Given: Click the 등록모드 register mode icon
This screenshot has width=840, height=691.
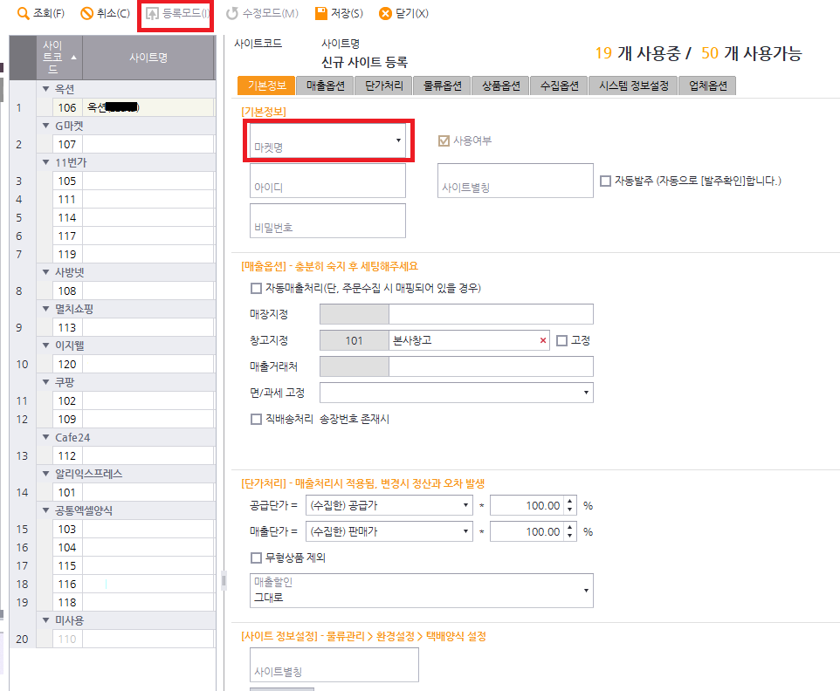Looking at the screenshot, I should [x=153, y=14].
